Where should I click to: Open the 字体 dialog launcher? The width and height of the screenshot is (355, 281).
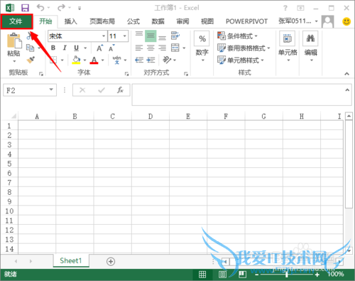tap(126, 74)
